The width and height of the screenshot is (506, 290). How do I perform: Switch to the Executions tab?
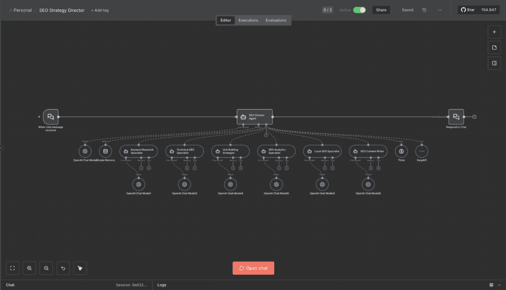point(248,20)
